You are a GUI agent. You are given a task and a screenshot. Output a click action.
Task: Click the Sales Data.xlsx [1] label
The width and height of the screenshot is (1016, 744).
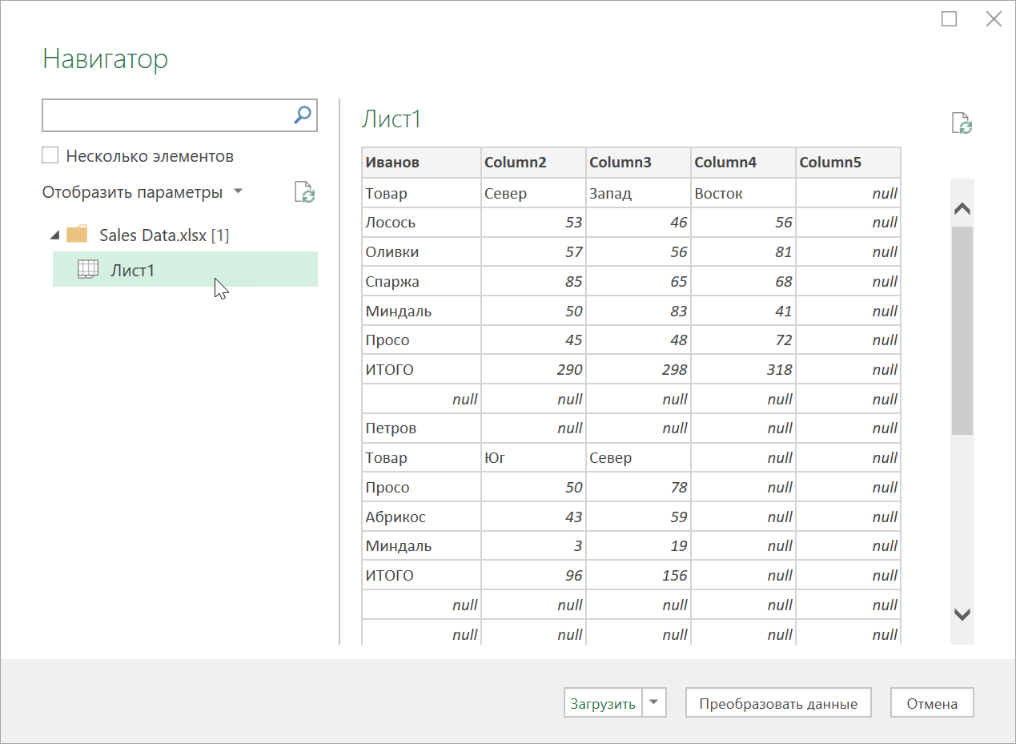pos(164,235)
